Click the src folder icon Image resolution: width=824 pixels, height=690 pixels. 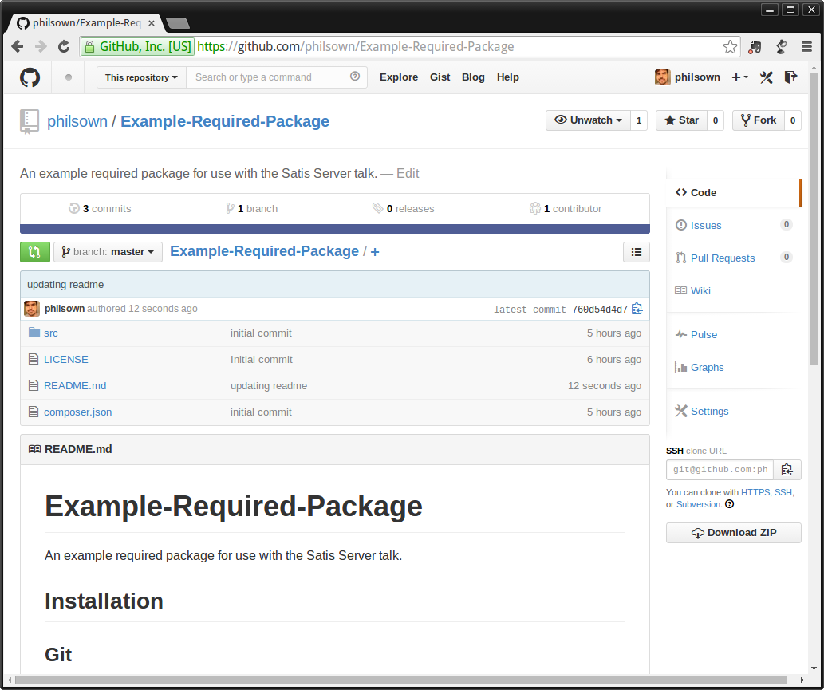point(34,332)
